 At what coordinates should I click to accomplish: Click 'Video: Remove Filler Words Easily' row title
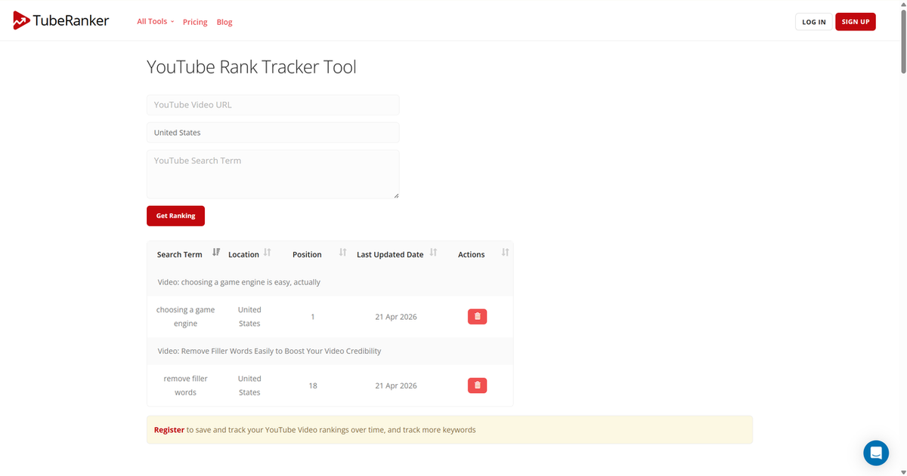(x=269, y=351)
